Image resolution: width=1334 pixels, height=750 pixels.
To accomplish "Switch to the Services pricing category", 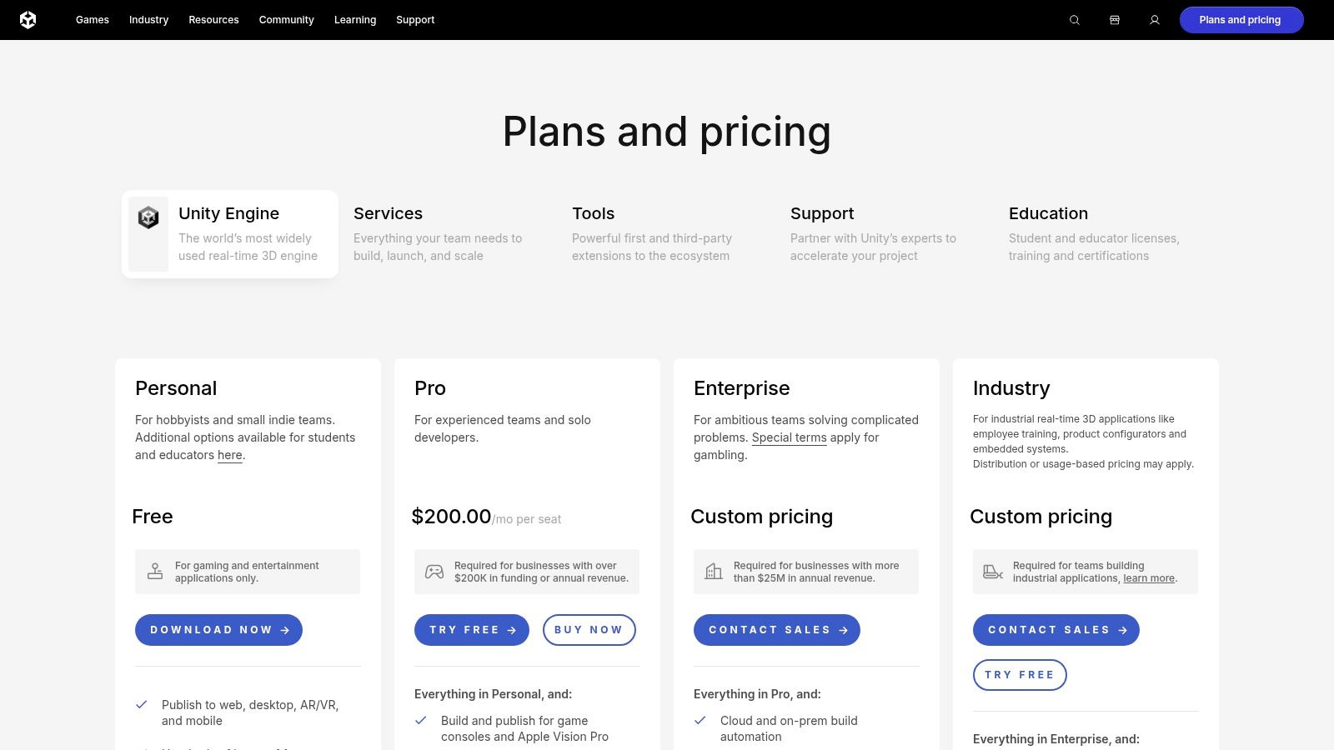I will [x=438, y=233].
